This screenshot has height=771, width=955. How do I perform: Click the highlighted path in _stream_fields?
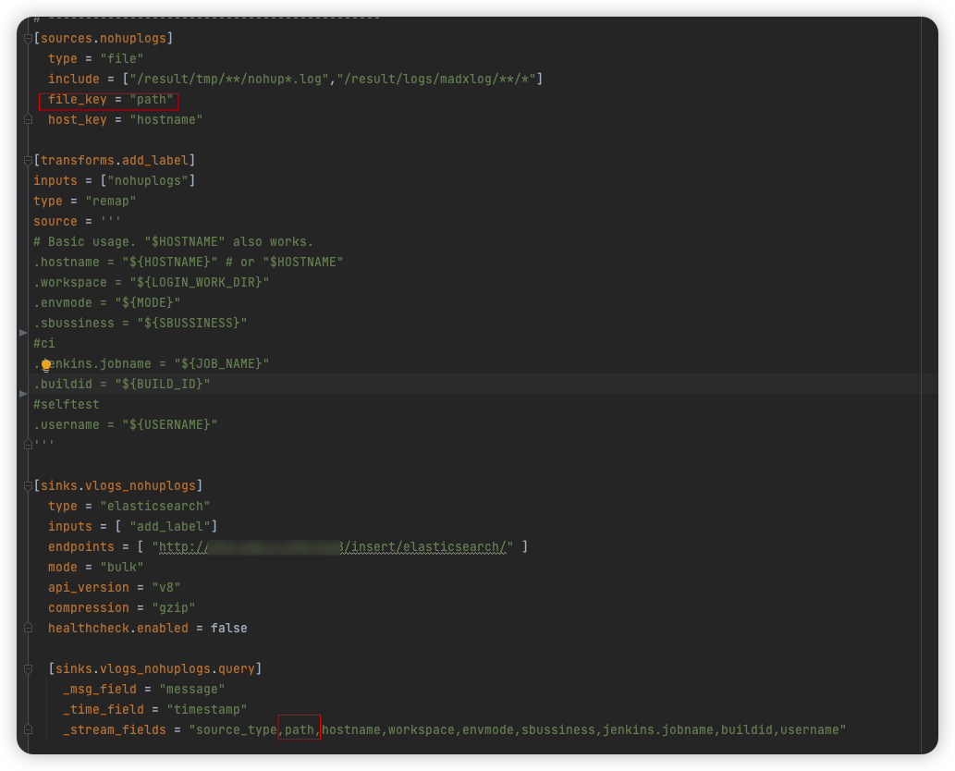click(x=298, y=729)
